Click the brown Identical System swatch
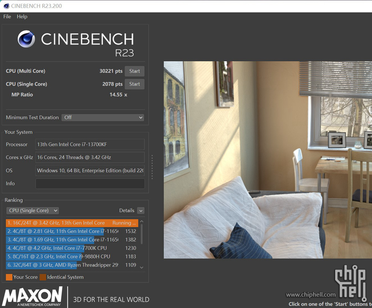Viewport: 372px width, 308px height. (x=43, y=277)
